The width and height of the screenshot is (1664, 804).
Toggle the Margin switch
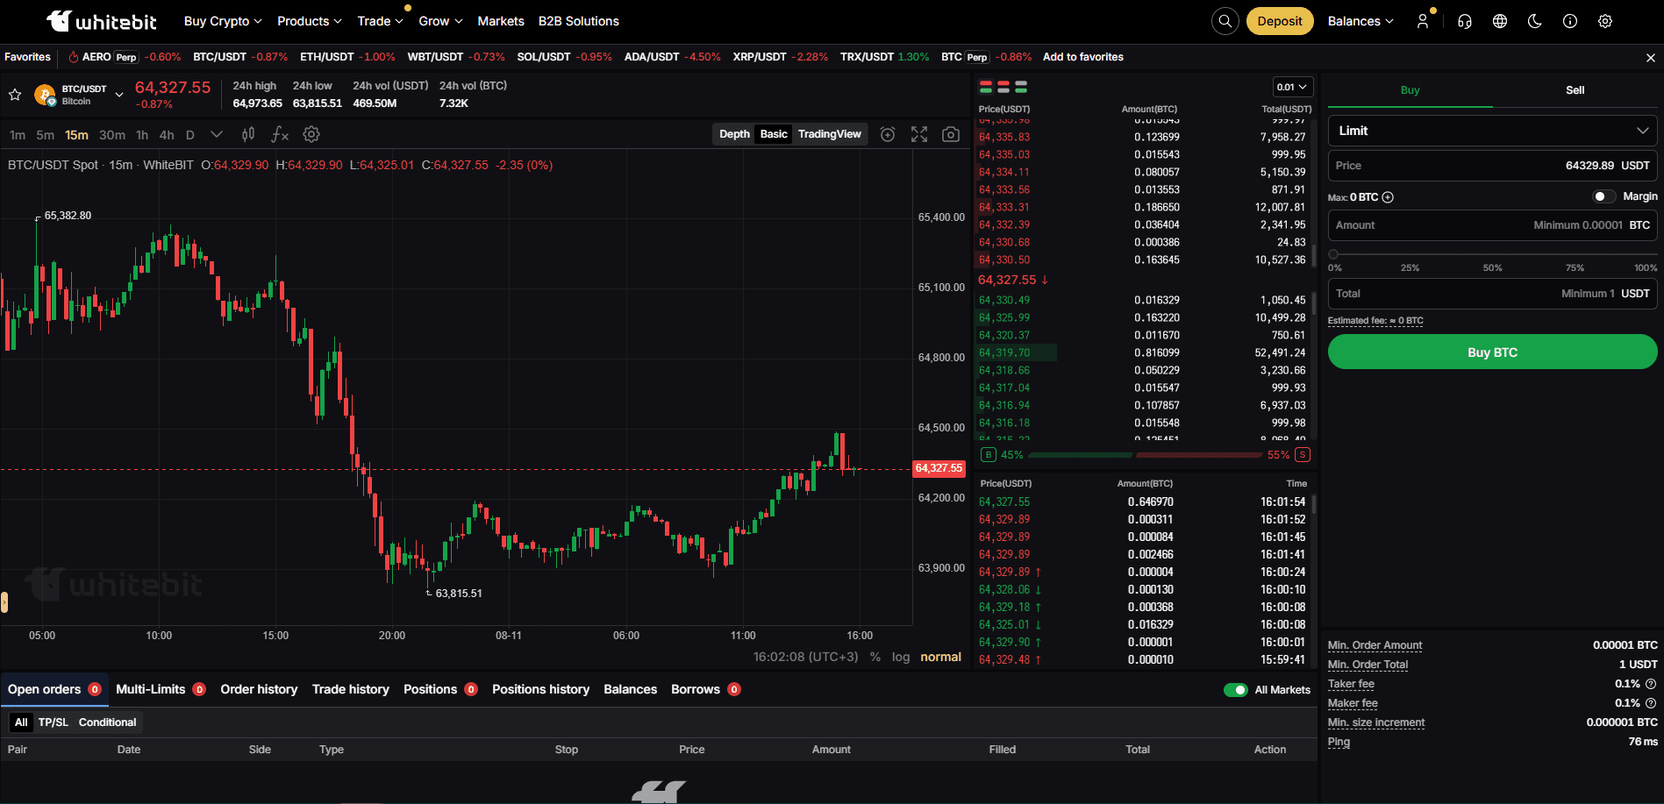coord(1603,196)
